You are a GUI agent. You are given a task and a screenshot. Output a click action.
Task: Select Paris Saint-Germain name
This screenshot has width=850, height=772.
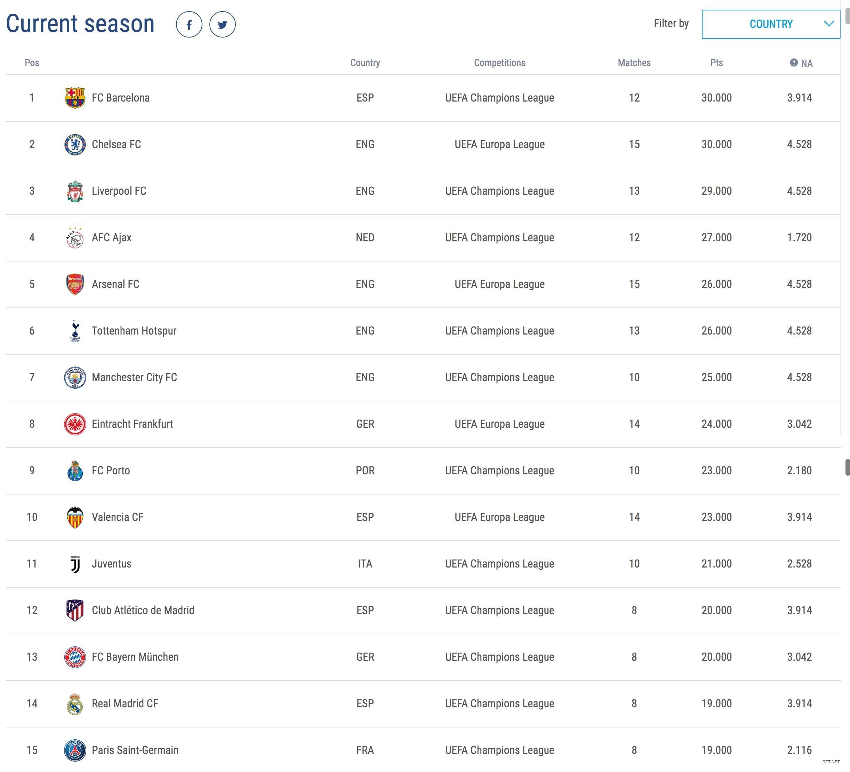(x=135, y=750)
